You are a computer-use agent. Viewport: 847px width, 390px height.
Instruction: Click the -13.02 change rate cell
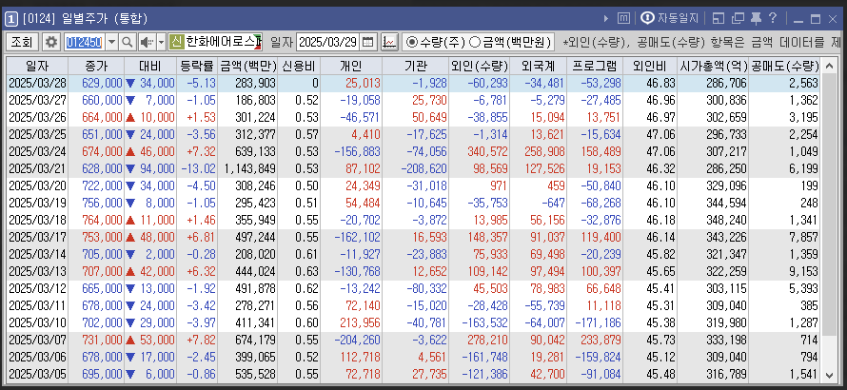pos(198,169)
